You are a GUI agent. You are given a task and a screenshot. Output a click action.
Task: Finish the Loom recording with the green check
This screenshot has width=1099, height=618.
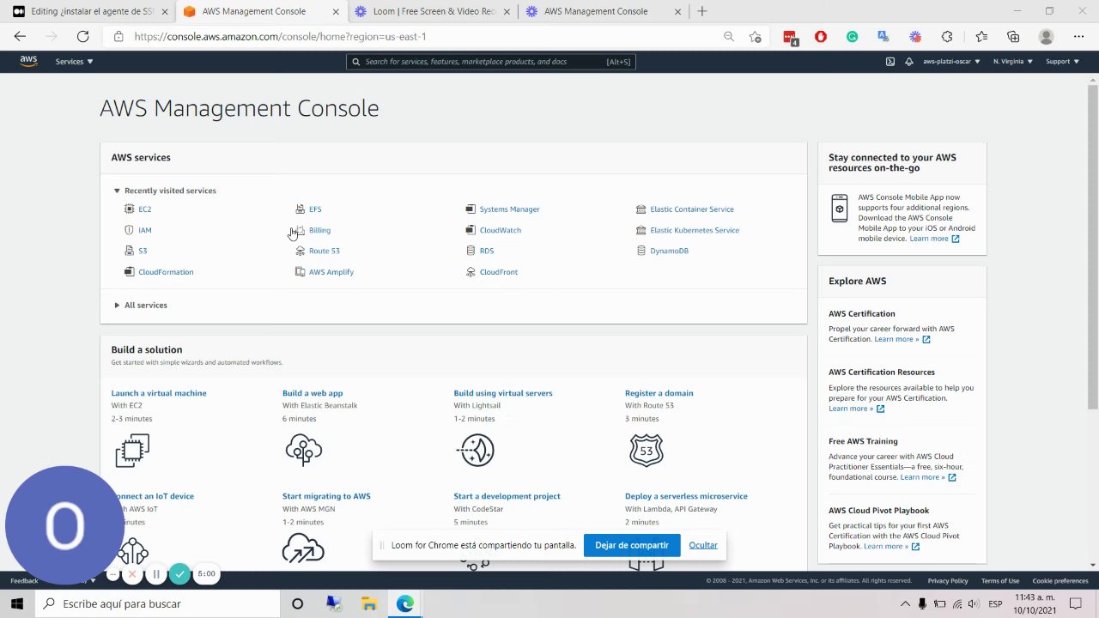click(179, 574)
